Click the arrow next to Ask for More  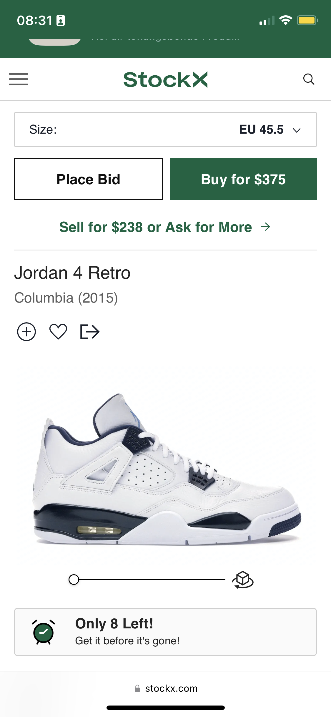266,227
